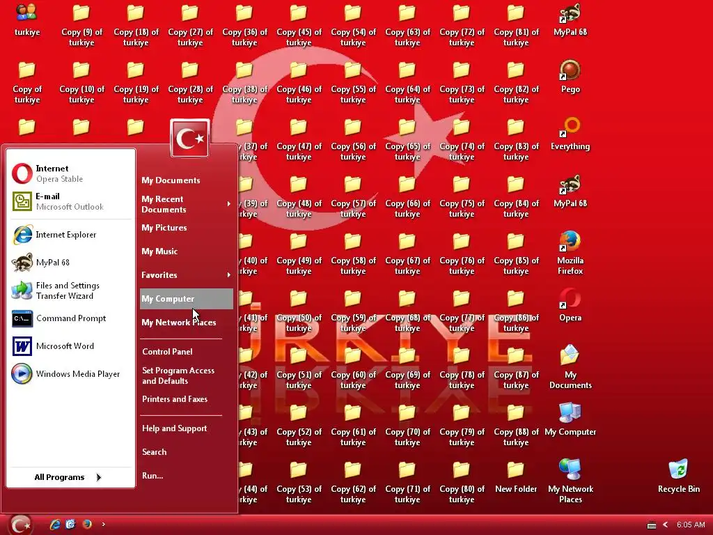Launch MyPal 68 from Start menu list
Viewport: 713px width, 535px height.
[x=70, y=263]
